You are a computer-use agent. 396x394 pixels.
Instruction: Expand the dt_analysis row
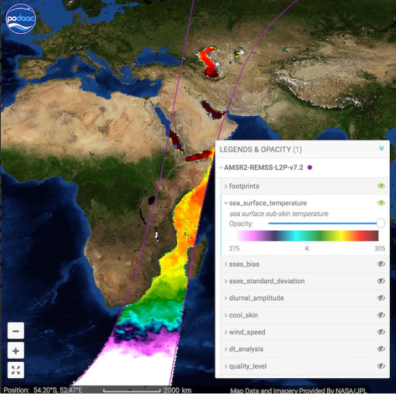pyautogui.click(x=226, y=349)
